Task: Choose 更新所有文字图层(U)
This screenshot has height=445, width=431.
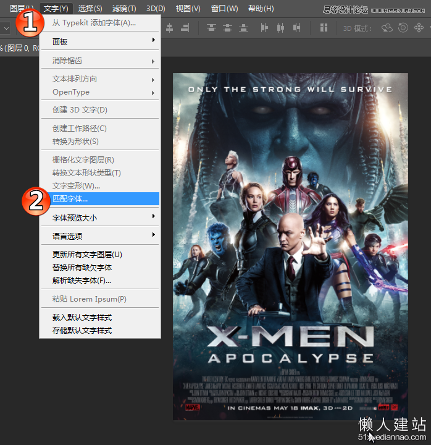Action: [100, 255]
